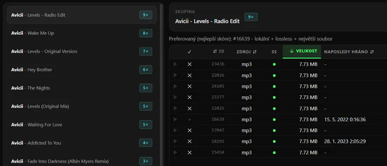This screenshot has width=387, height=166.
Task: Click the dash mark for ID 16639
Action: pyautogui.click(x=189, y=119)
